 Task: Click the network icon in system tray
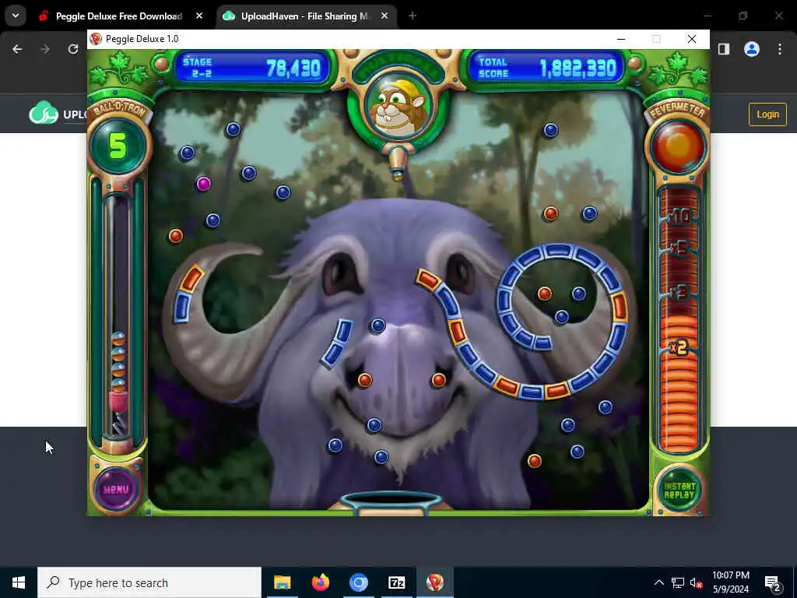(678, 582)
